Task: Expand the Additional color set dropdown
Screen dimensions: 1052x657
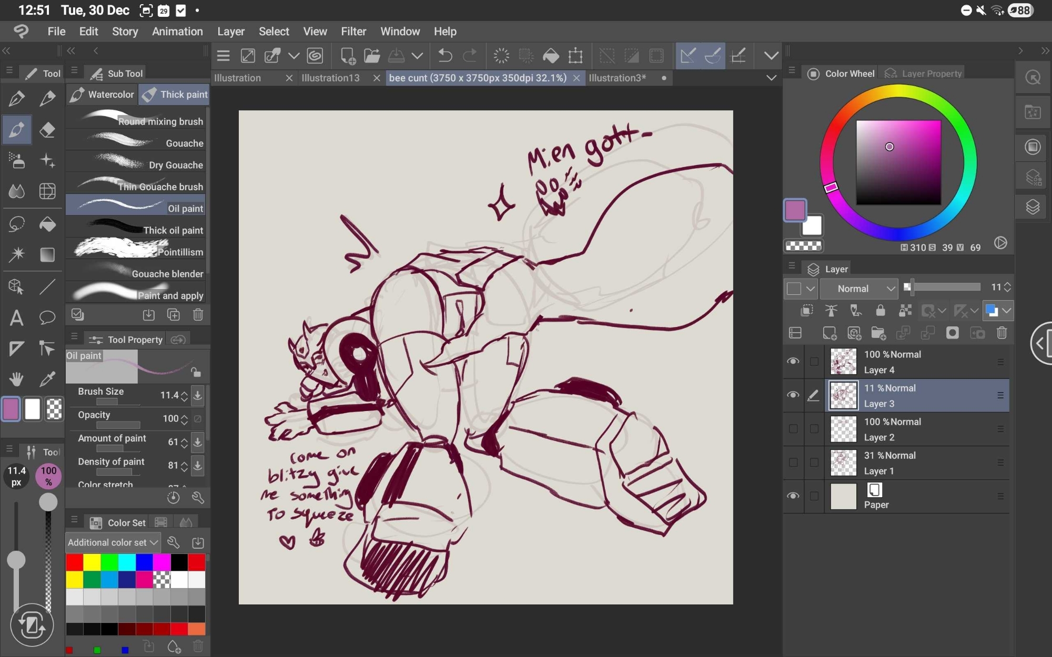Action: pos(113,542)
